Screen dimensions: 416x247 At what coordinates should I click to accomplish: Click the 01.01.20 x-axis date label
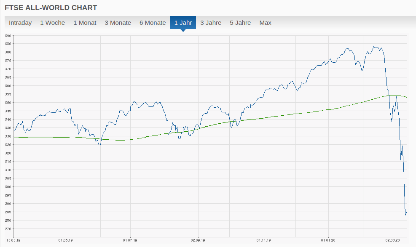pos(328,240)
